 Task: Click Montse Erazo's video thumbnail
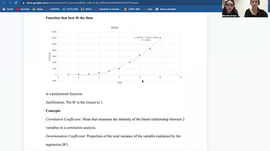pos(232,9)
